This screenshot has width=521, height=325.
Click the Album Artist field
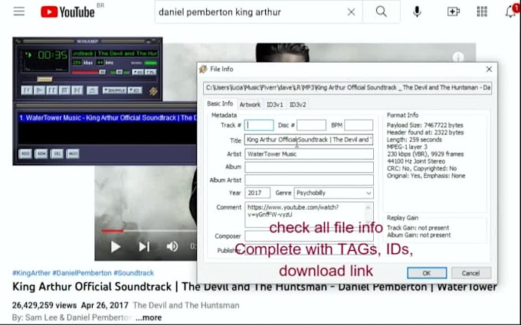(x=309, y=180)
